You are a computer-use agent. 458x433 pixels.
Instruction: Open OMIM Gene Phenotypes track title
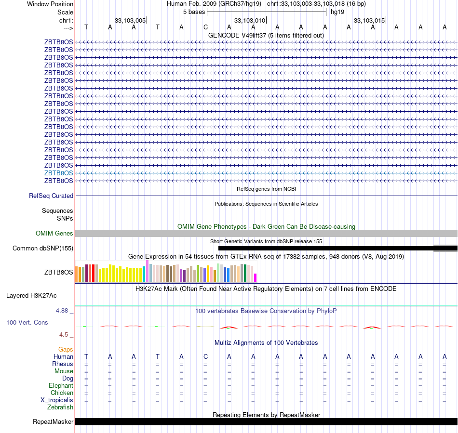[x=266, y=226]
